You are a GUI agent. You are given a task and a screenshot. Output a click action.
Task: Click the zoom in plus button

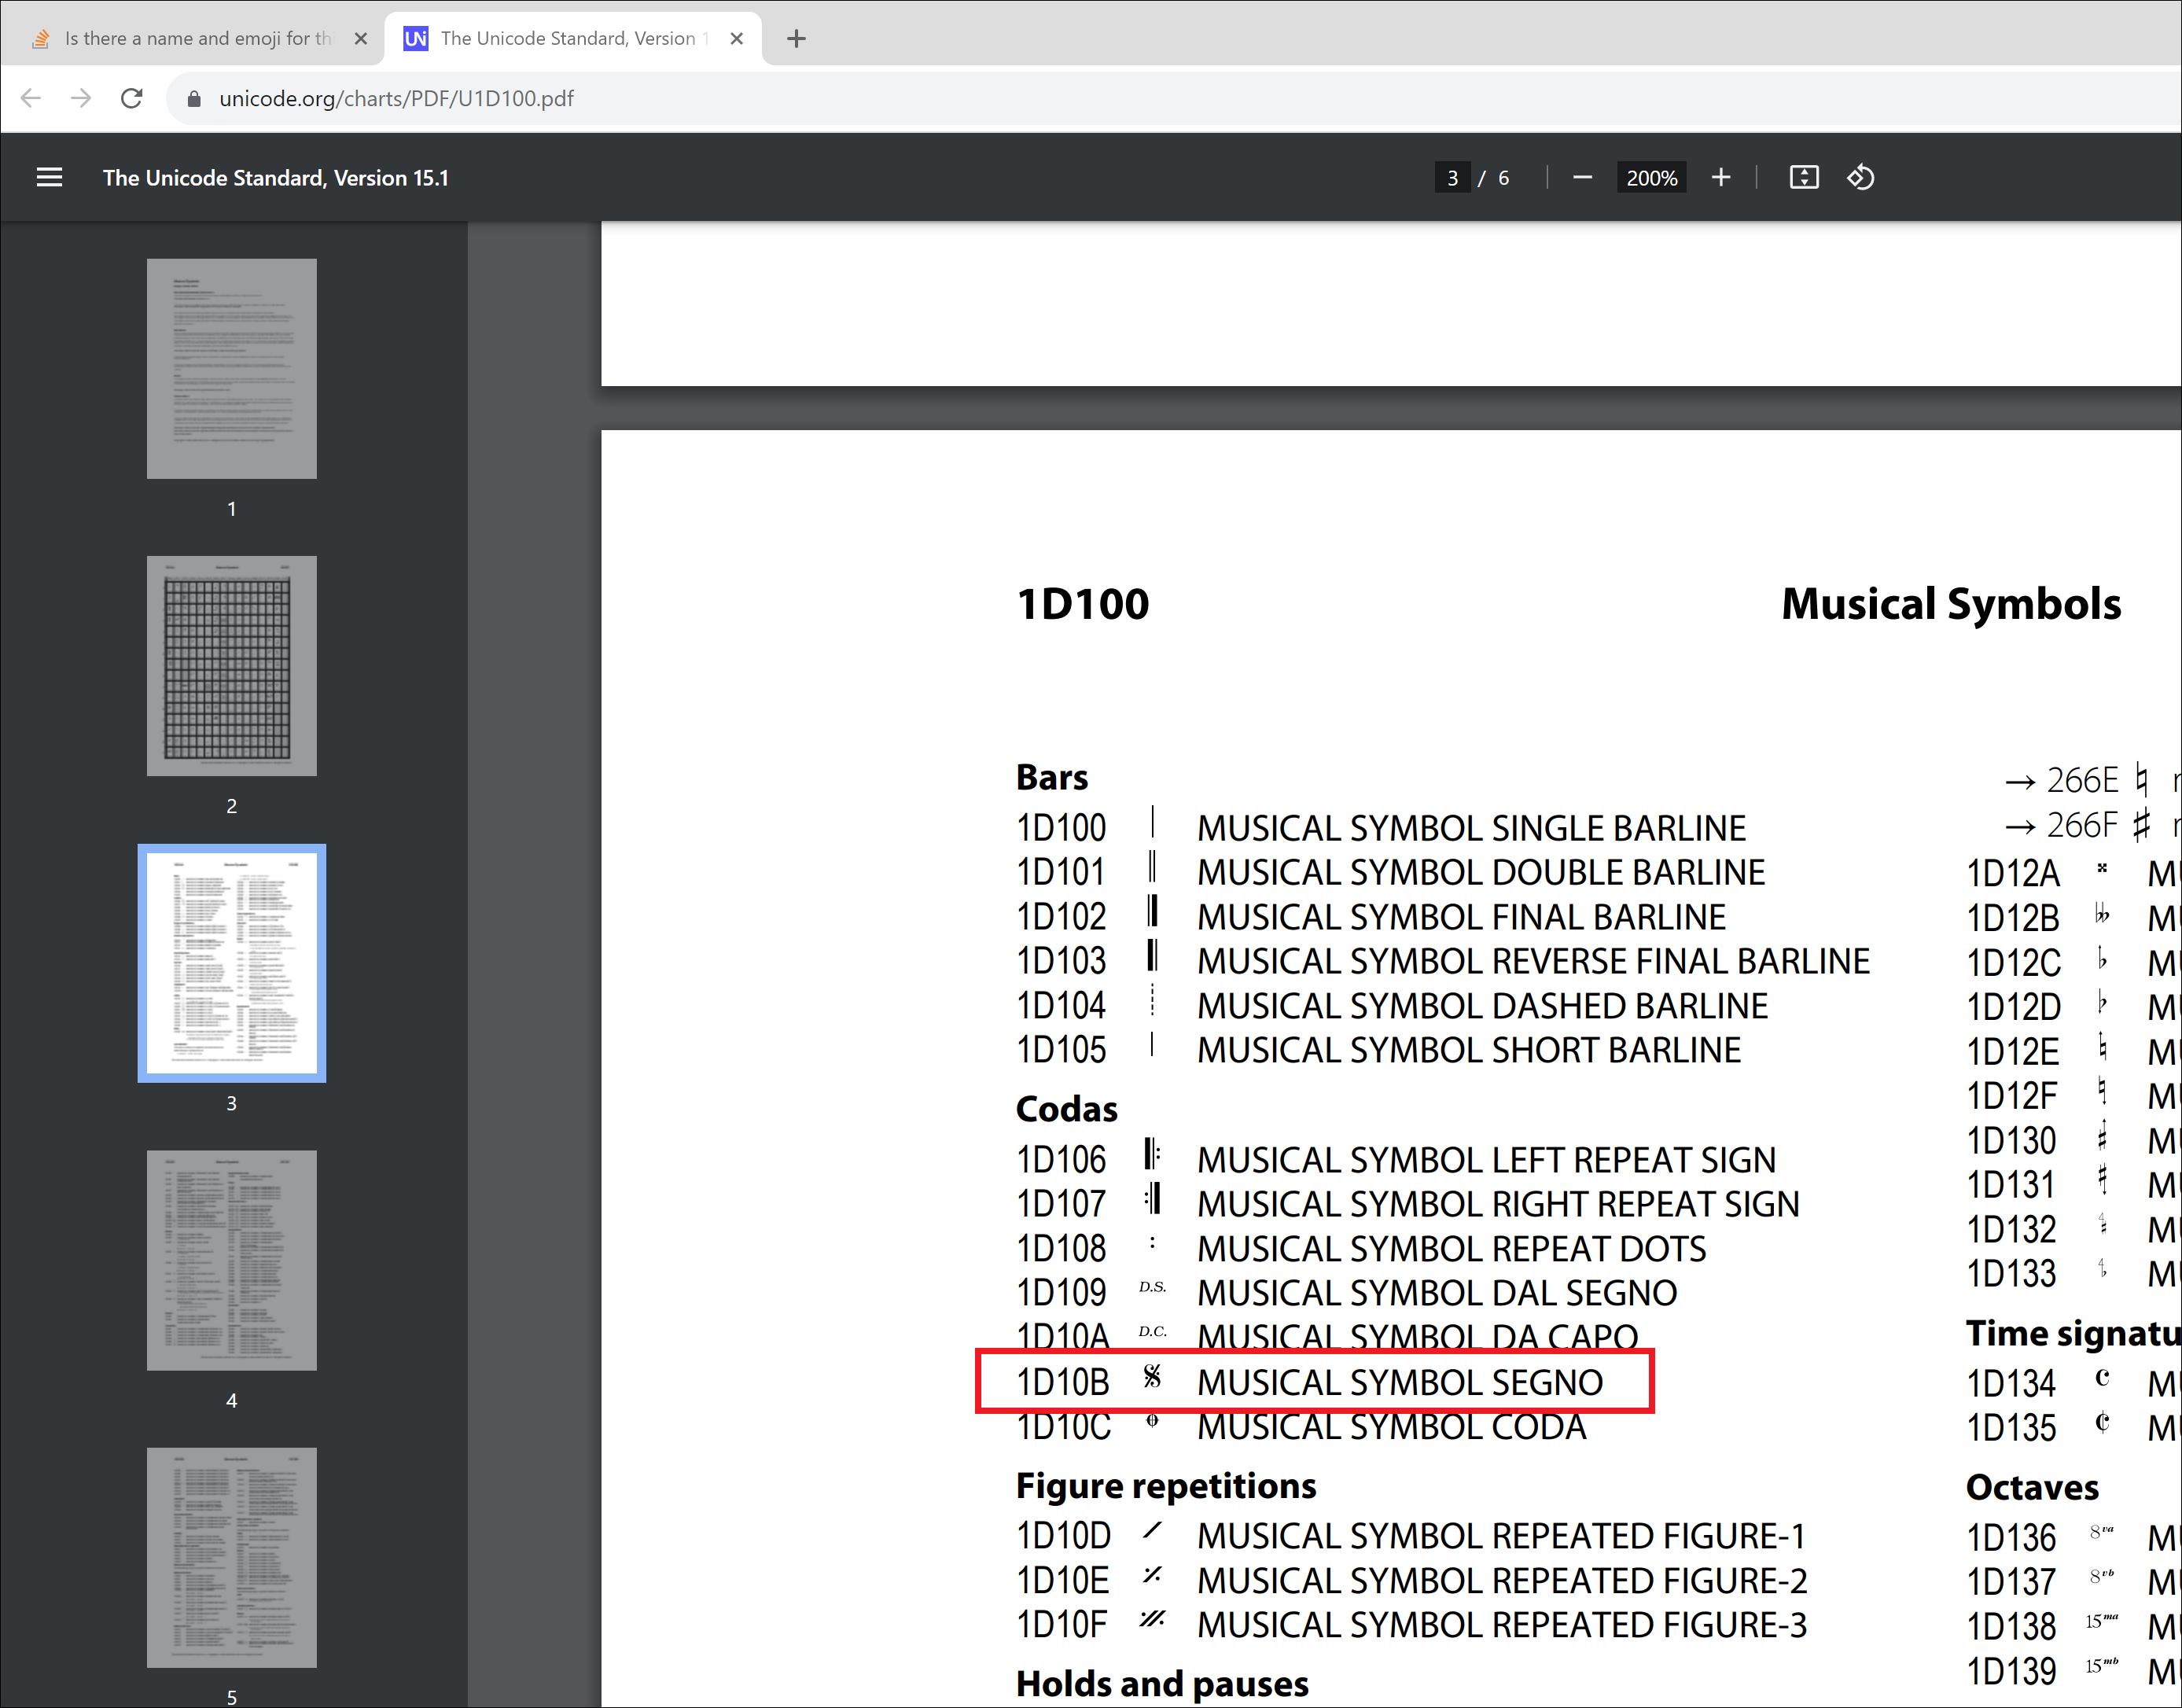click(1720, 178)
